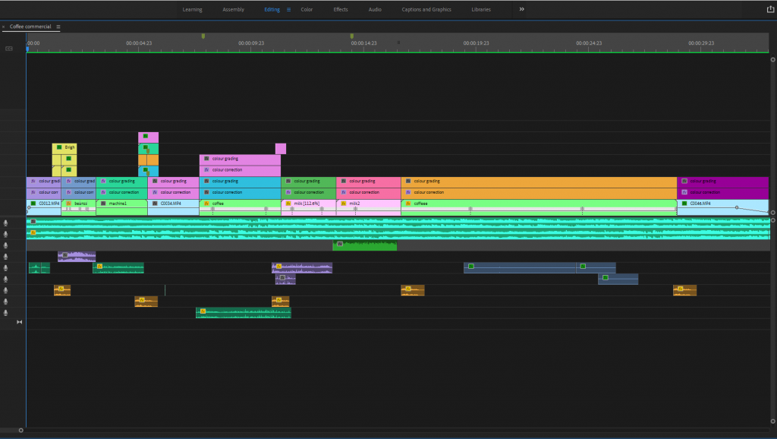The image size is (777, 439).
Task: Click the fx badge on the beanss clip
Action: click(68, 204)
